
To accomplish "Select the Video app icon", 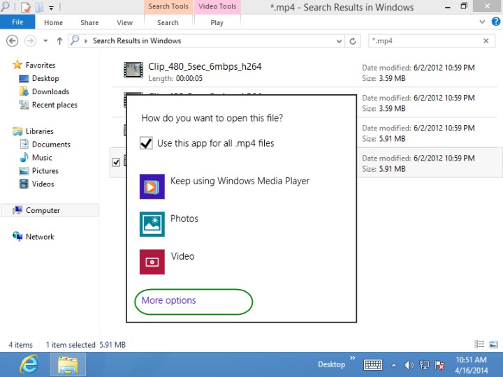I will (152, 262).
